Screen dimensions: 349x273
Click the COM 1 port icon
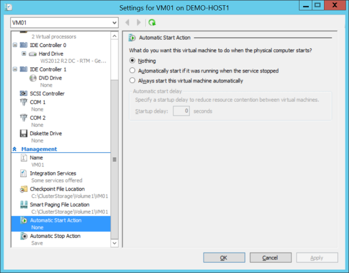tap(24, 102)
